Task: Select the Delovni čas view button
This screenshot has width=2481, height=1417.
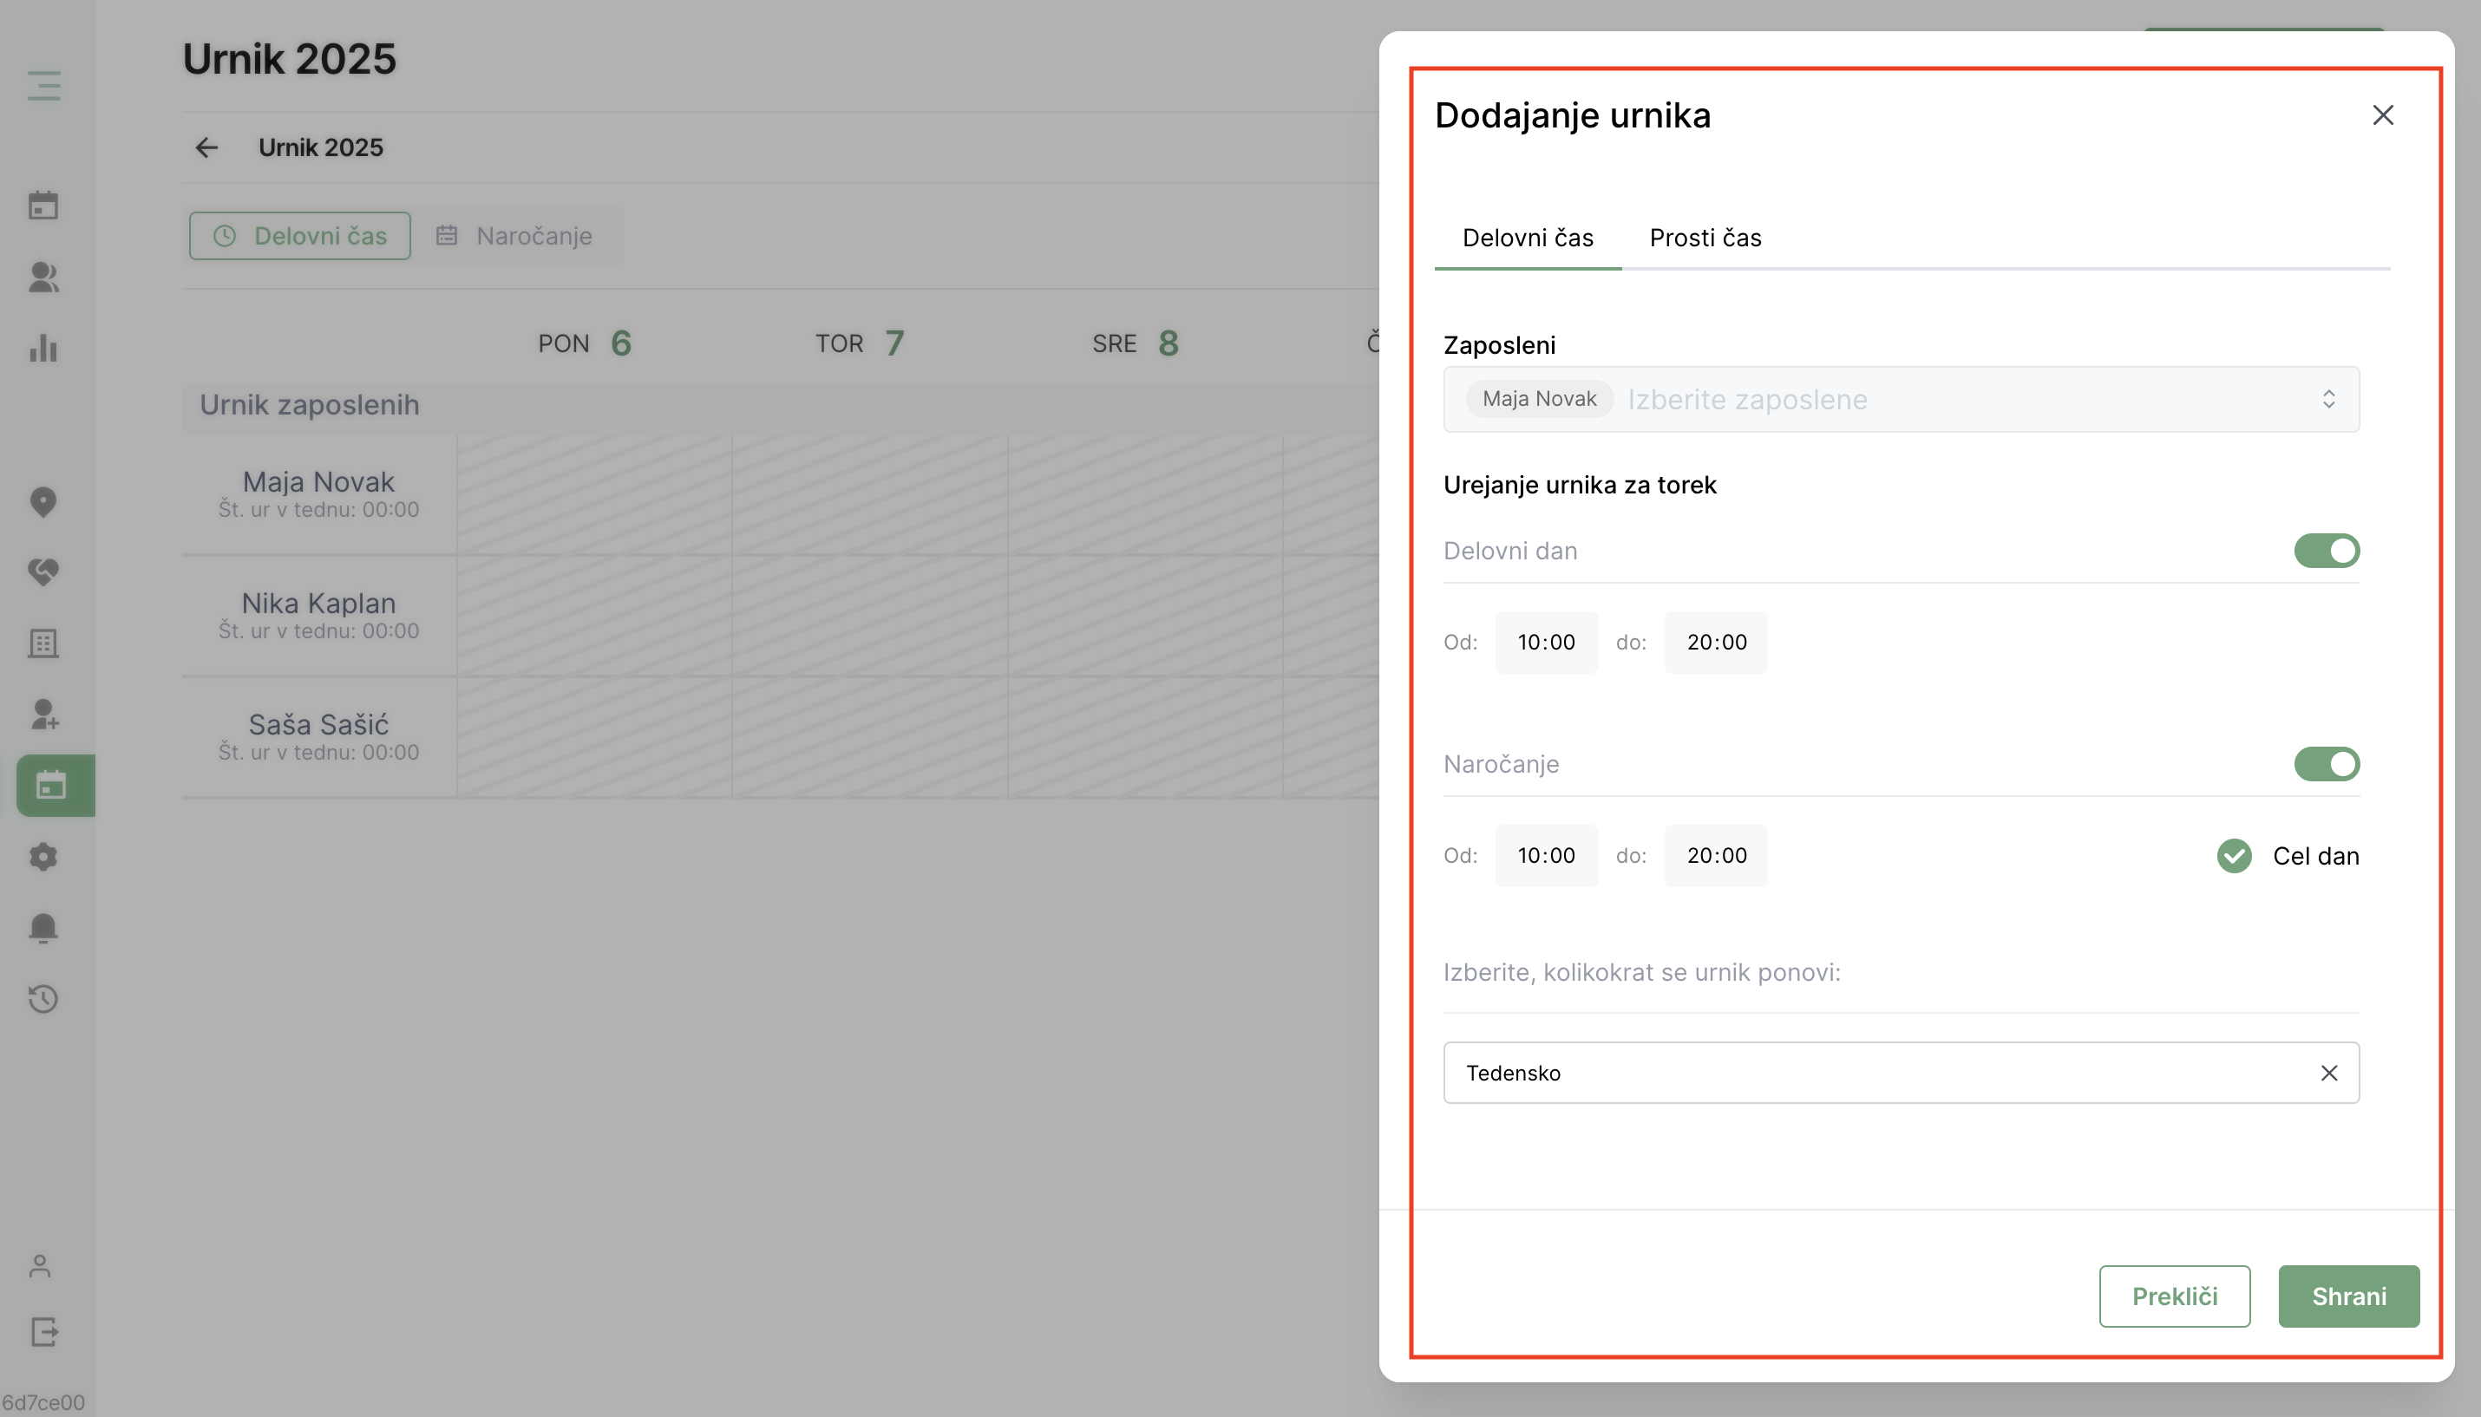Action: (300, 236)
